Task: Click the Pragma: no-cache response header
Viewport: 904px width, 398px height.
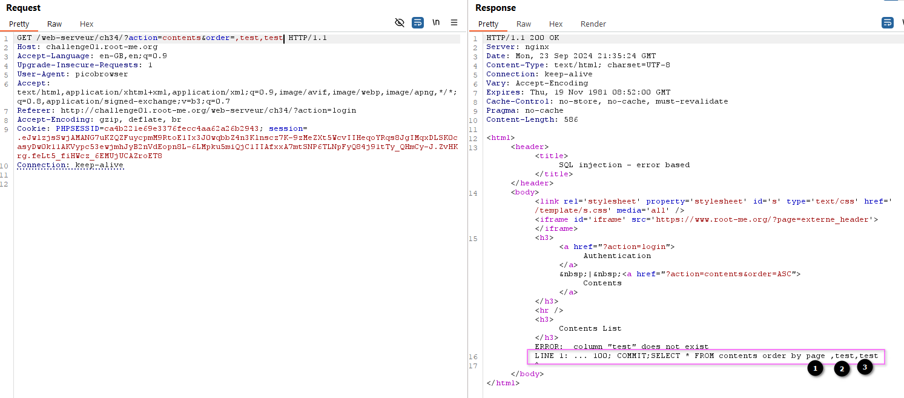Action: 525,110
